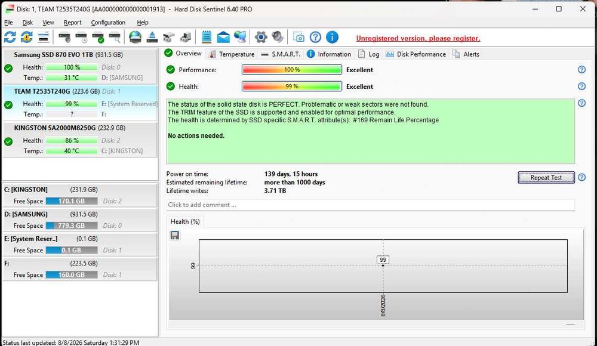
Task: Switch to the Alerts tab
Action: [466, 54]
